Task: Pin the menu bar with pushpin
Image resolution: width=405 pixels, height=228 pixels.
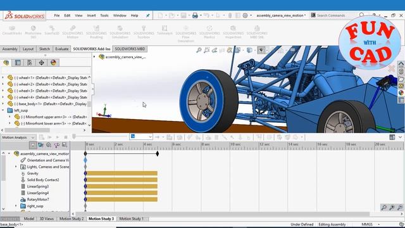Action: 147,15
